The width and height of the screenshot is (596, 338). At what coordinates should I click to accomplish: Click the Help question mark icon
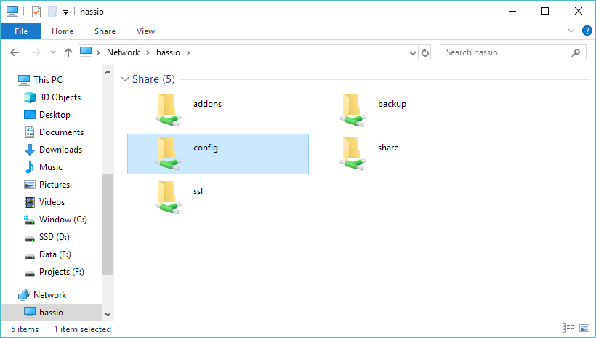(587, 31)
